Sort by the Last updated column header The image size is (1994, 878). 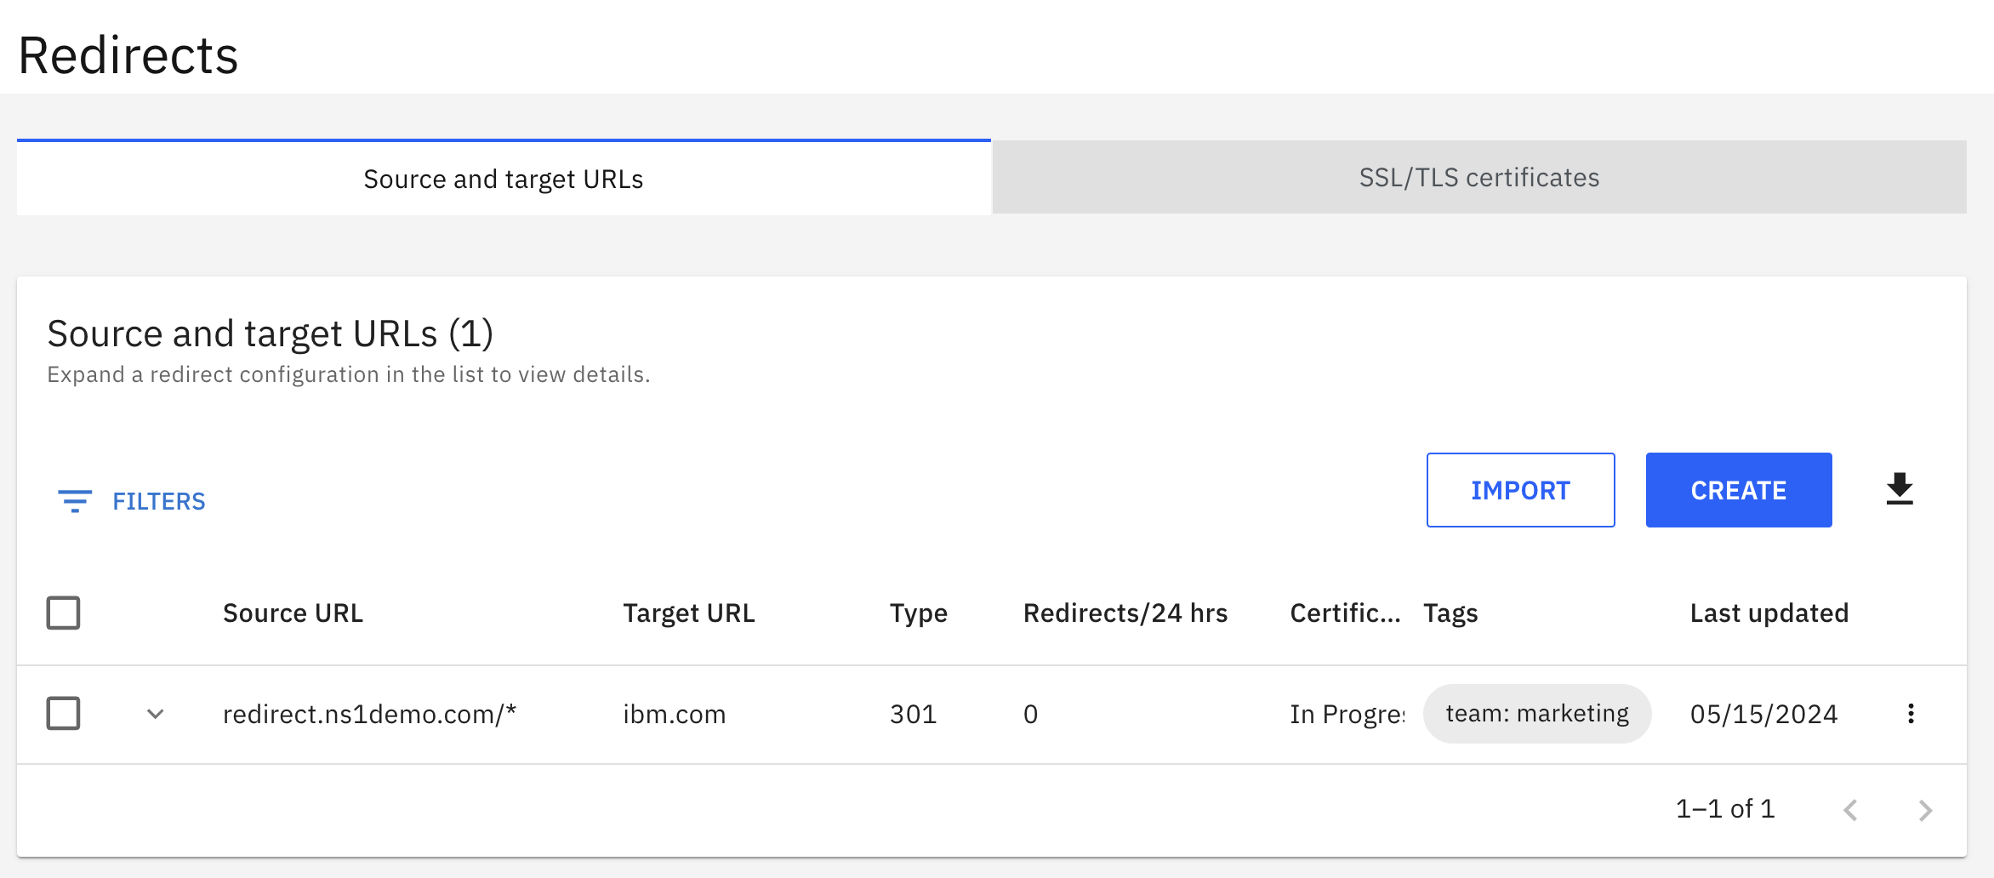click(1769, 613)
